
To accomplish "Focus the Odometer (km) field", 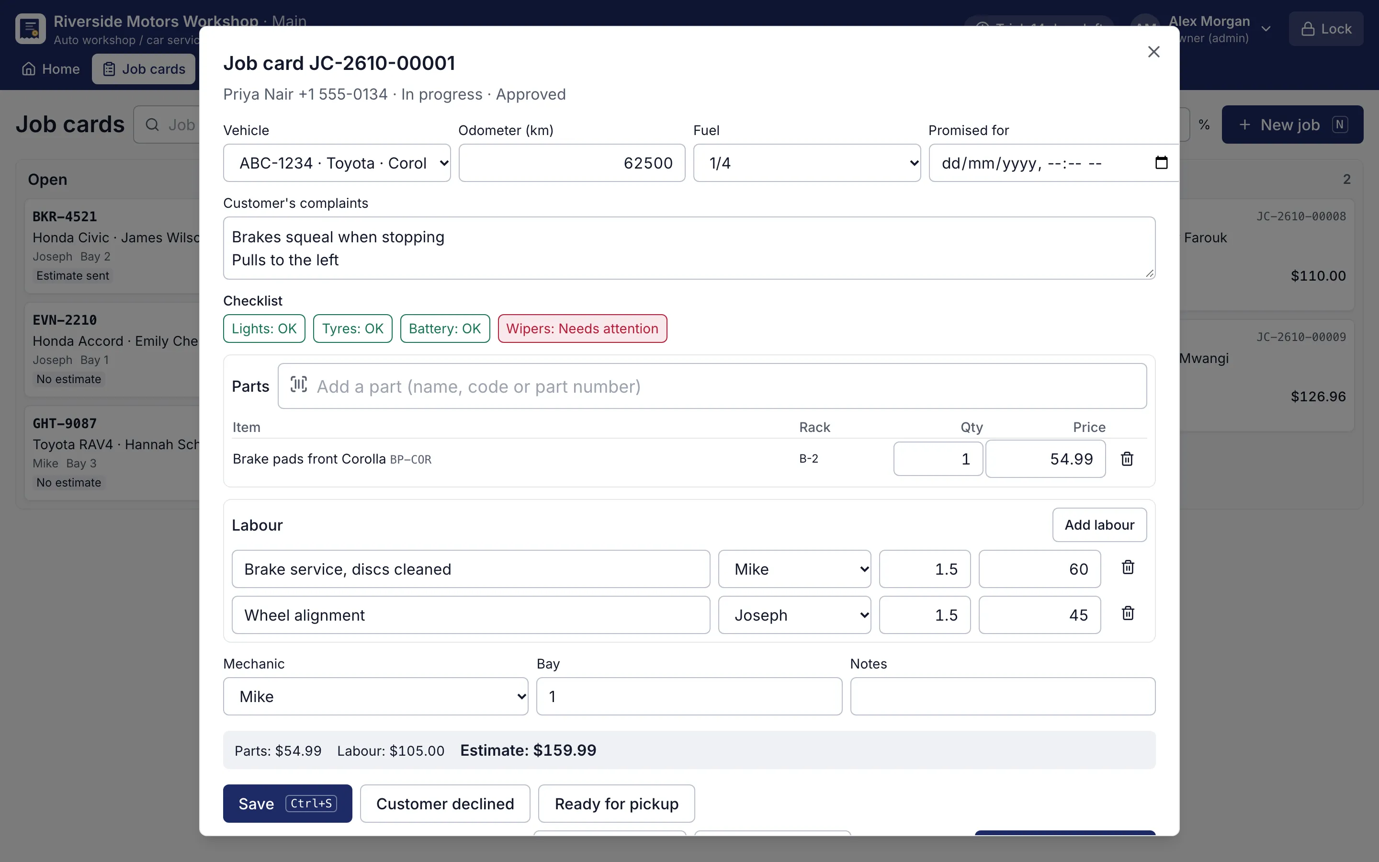I will 572,163.
